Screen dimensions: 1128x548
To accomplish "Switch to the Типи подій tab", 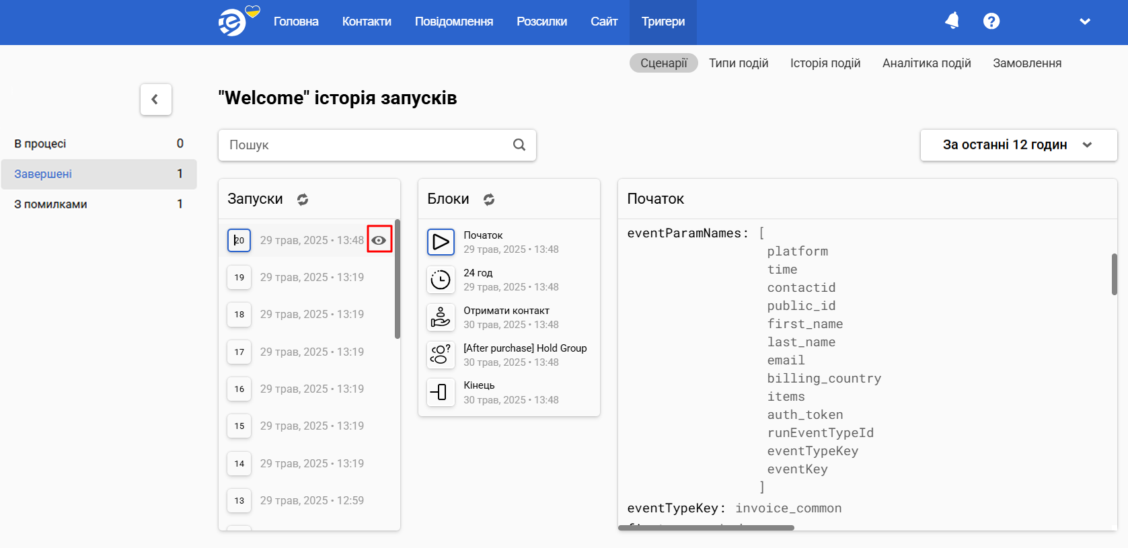I will pos(739,63).
